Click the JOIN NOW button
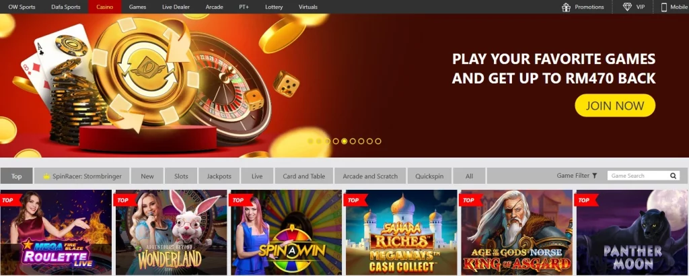The width and height of the screenshot is (689, 276). tap(615, 106)
